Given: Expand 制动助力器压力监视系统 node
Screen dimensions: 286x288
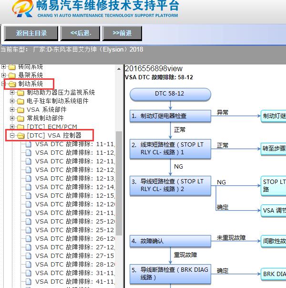Looking at the screenshot, I should coord(12,92).
